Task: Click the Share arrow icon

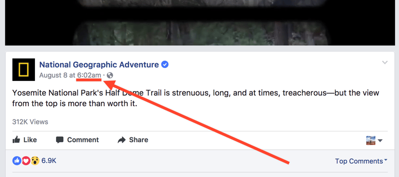Action: [122, 140]
